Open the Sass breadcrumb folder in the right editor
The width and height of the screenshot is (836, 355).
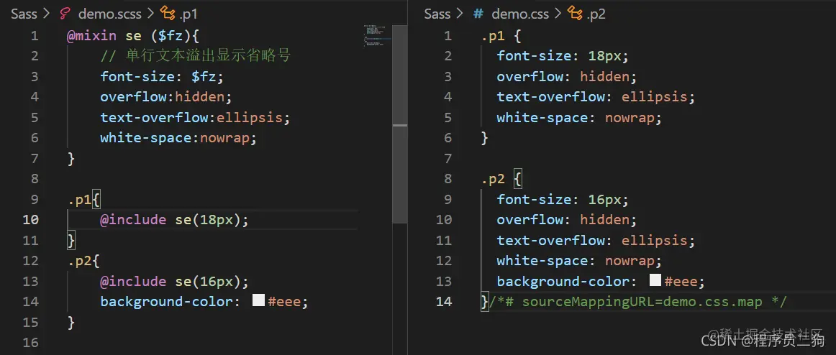click(x=437, y=14)
